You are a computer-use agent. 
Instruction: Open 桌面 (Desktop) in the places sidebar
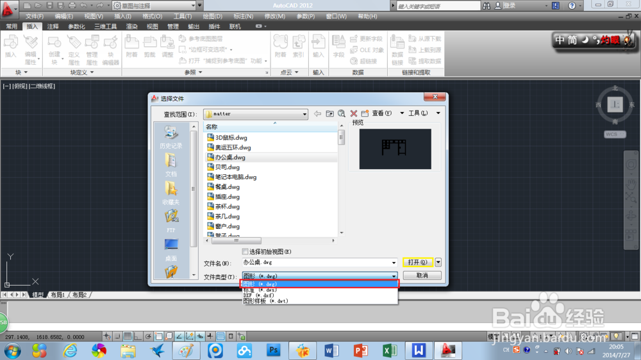[x=171, y=250]
